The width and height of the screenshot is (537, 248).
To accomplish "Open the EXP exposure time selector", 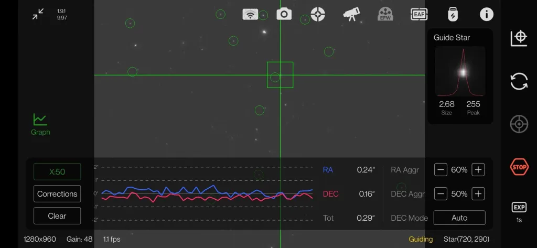I will click(519, 211).
